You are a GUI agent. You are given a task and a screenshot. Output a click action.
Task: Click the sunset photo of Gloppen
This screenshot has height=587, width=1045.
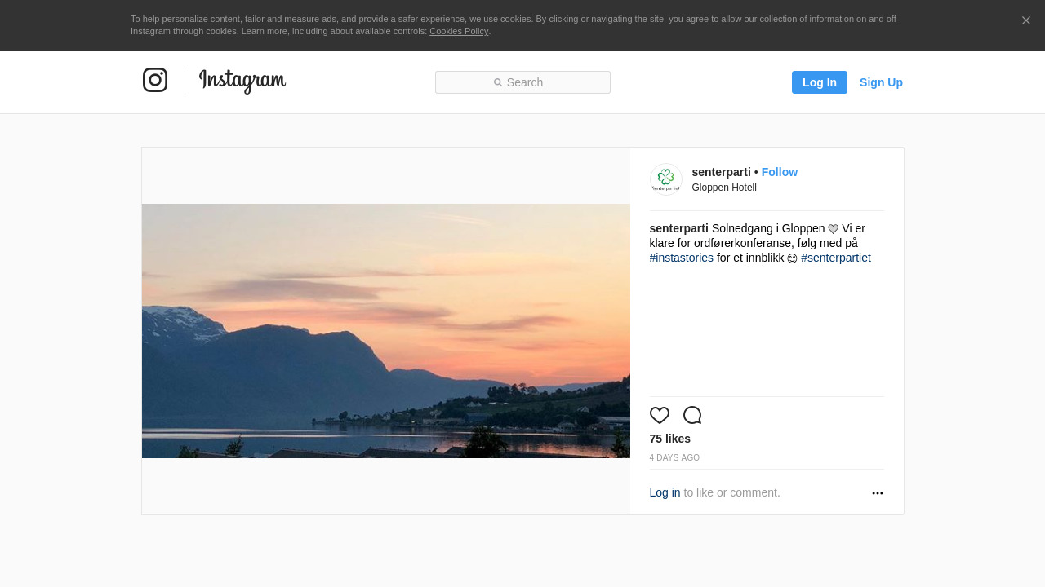pyautogui.click(x=385, y=331)
